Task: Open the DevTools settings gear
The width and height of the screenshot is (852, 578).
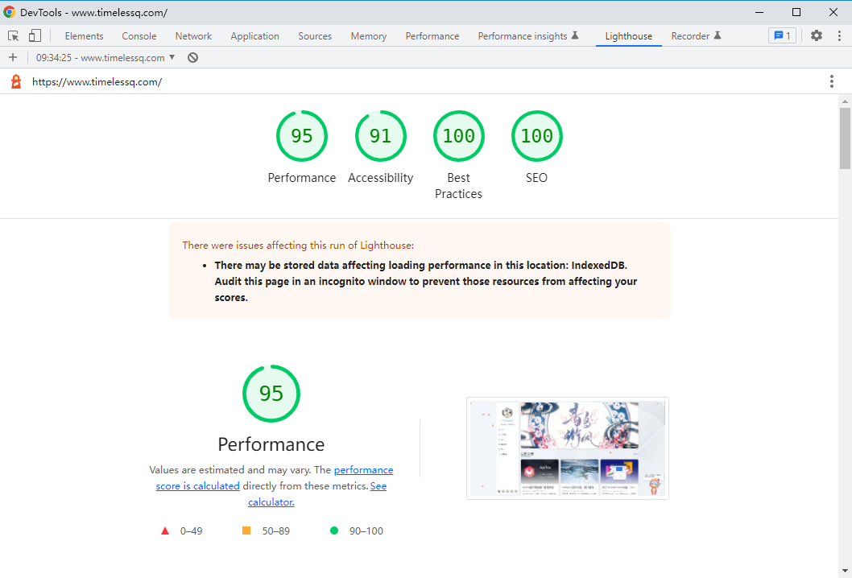Action: (816, 36)
